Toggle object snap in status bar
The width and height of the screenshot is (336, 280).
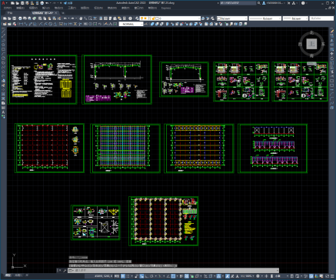pos(173,276)
